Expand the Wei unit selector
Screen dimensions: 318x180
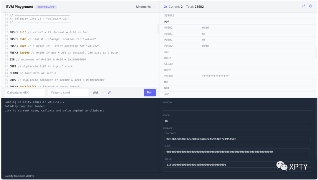[97, 93]
